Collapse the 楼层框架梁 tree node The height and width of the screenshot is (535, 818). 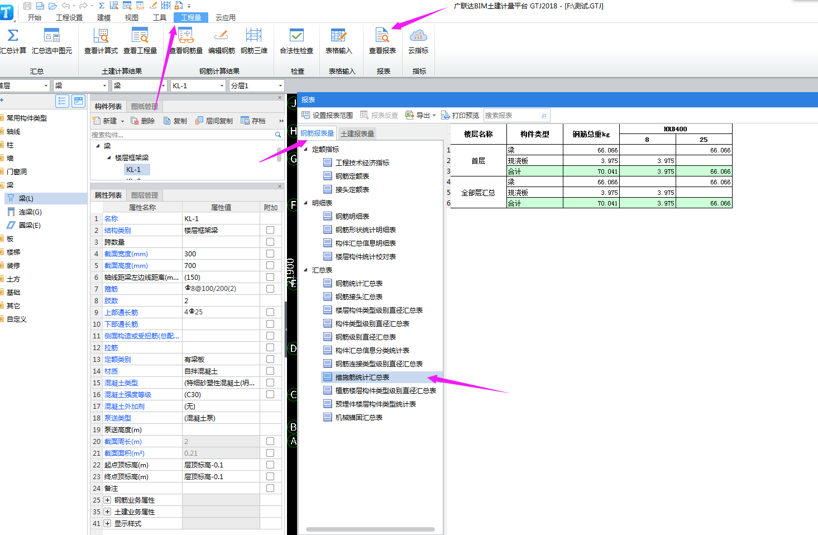pos(109,157)
